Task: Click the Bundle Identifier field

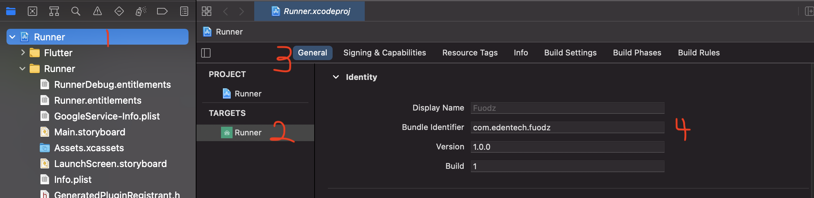Action: click(x=567, y=127)
